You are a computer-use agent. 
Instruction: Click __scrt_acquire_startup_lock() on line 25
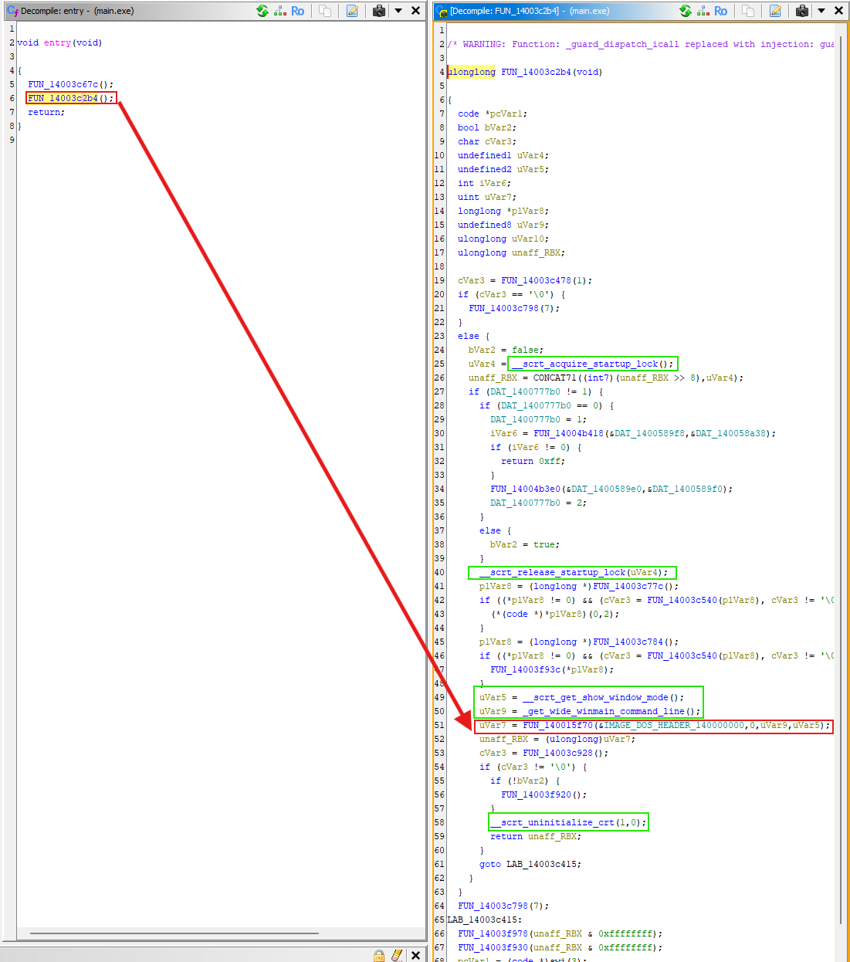click(x=592, y=364)
